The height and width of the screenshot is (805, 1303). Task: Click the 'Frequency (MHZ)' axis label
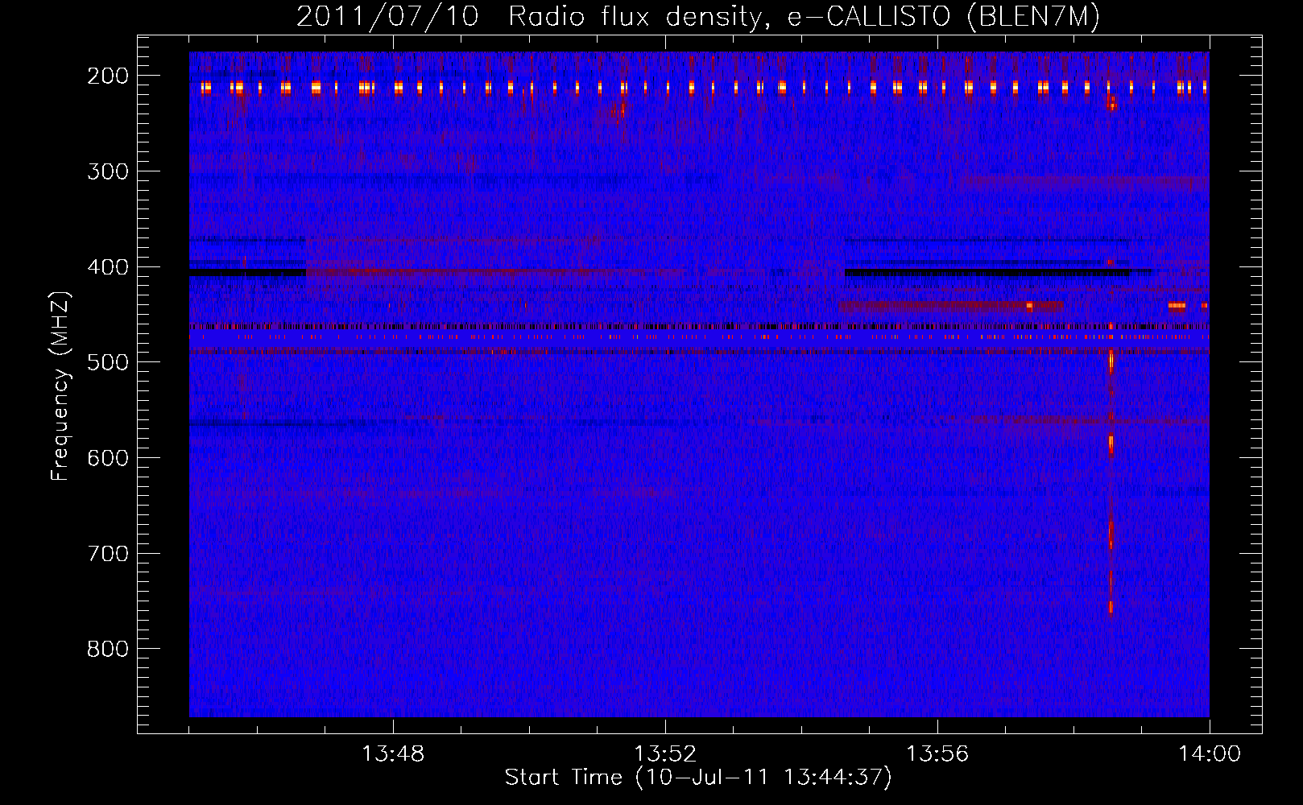coord(60,386)
